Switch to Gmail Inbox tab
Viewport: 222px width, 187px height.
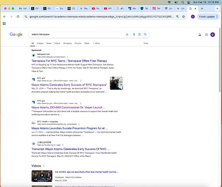(x=23, y=8)
